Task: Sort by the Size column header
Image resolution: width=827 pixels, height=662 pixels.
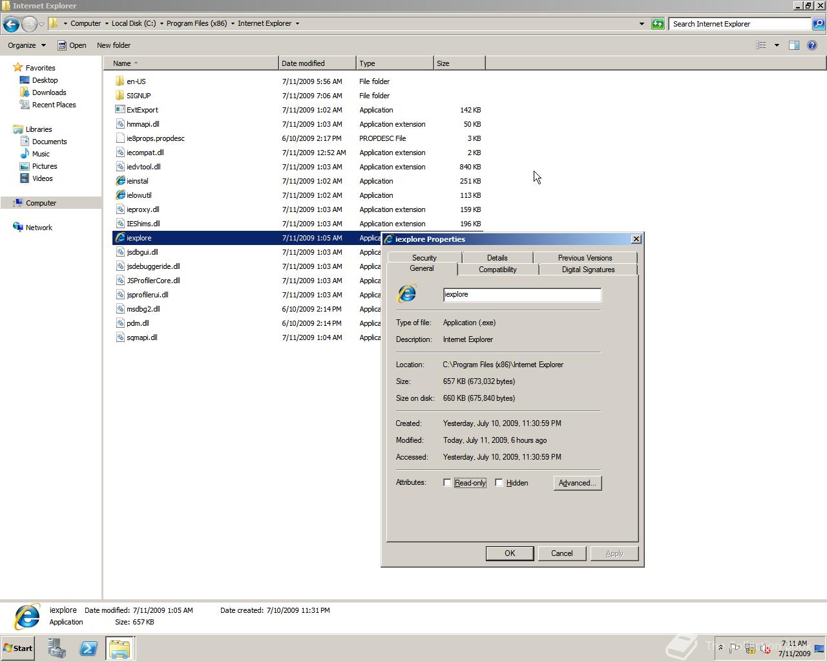Action: pos(459,63)
